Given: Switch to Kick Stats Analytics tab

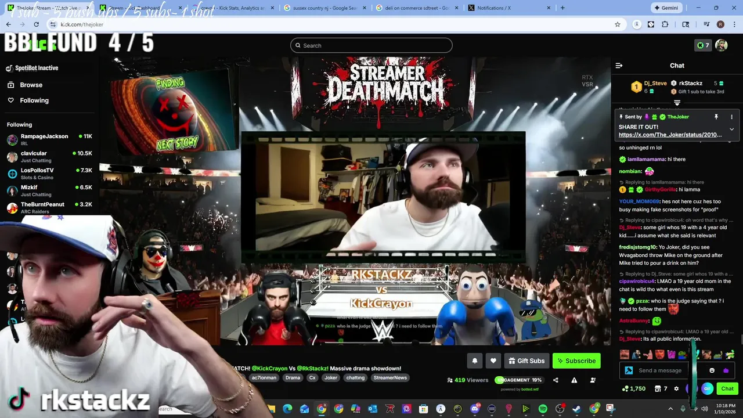Looking at the screenshot, I should click(x=233, y=8).
